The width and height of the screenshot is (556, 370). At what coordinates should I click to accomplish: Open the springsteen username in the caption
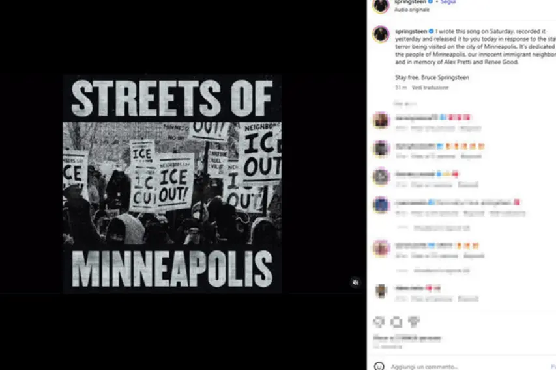[411, 31]
